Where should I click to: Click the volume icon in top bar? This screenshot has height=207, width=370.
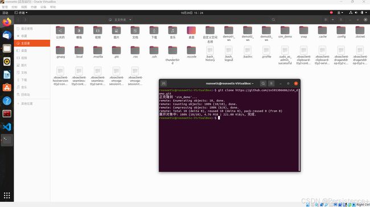pyautogui.click(x=356, y=13)
